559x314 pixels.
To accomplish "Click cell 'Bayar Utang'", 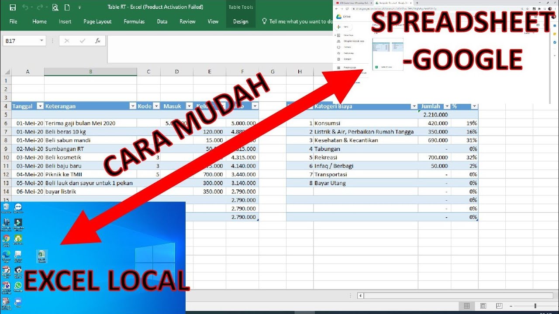I will tap(366, 183).
